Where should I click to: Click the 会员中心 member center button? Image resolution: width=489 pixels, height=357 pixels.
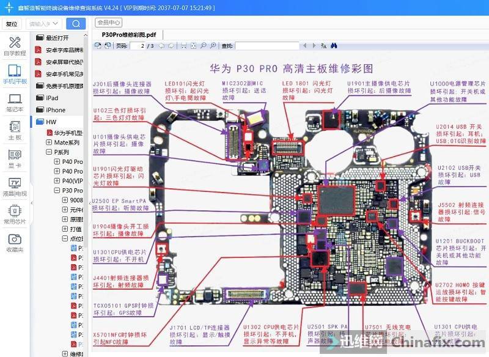point(109,23)
